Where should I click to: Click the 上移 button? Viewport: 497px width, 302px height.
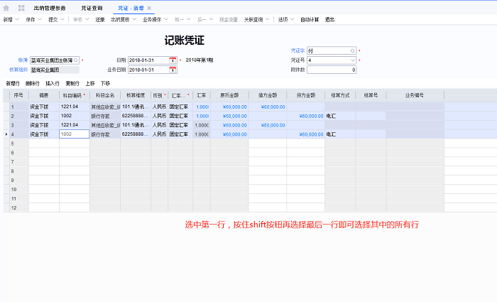pyautogui.click(x=90, y=83)
